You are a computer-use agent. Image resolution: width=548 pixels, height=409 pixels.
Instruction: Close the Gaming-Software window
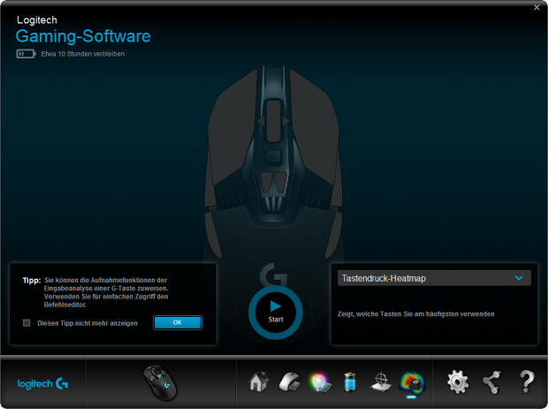point(537,7)
